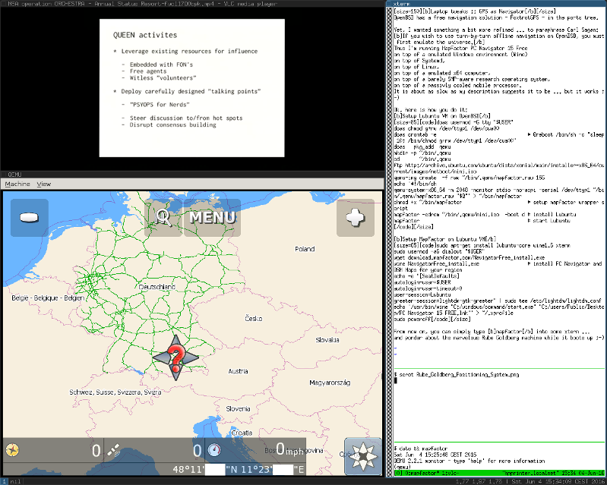The width and height of the screenshot is (607, 485).
Task: Click the "PSYOPS for Nerds" line in VLC
Action: point(160,105)
